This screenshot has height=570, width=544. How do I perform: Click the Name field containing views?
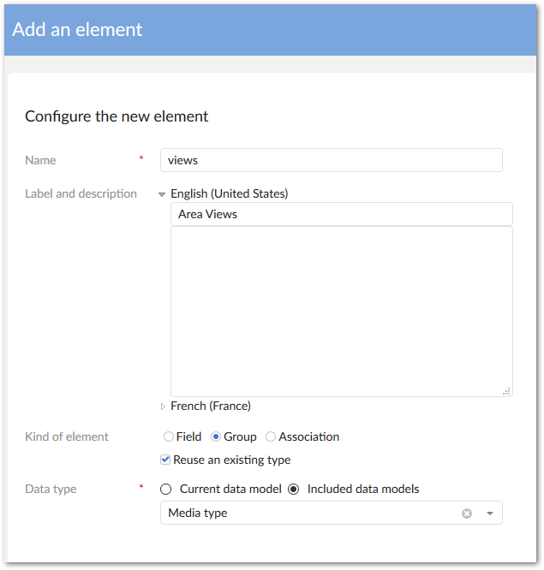(331, 160)
